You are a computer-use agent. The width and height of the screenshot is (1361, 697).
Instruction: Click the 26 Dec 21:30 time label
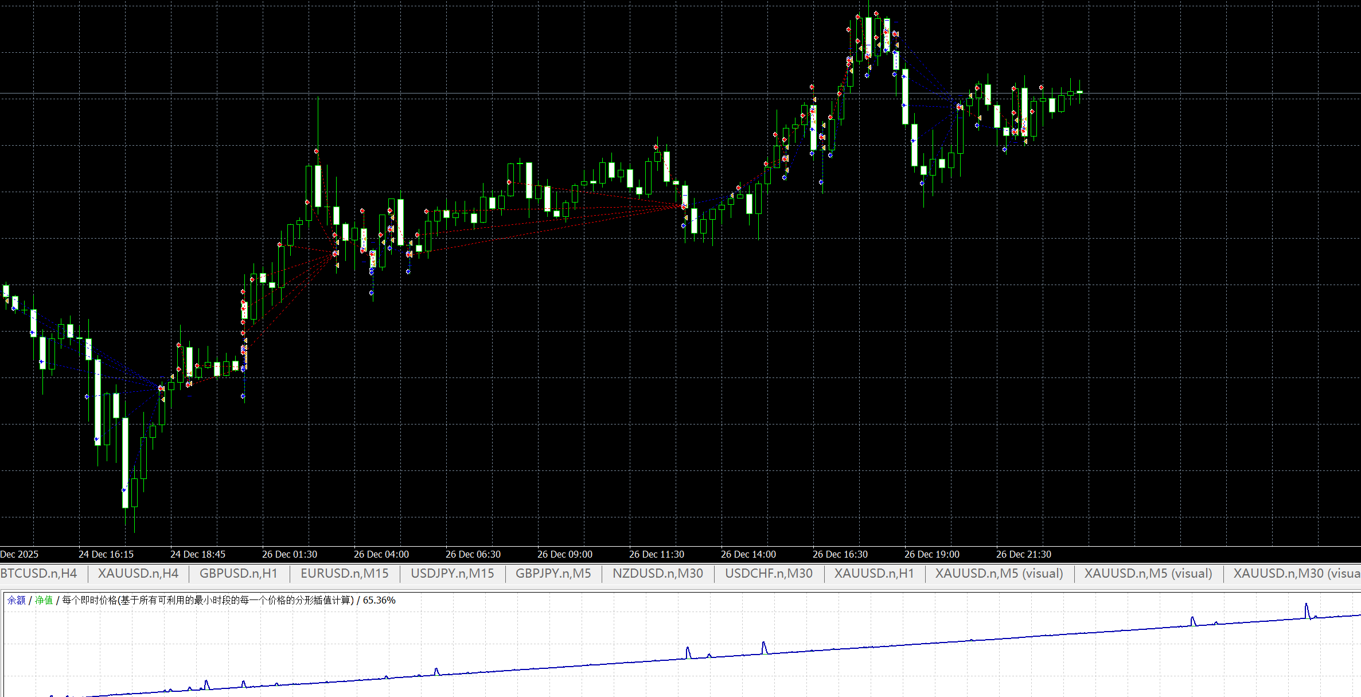coord(1024,554)
